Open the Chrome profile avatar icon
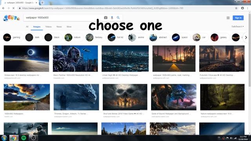 pos(242,8)
